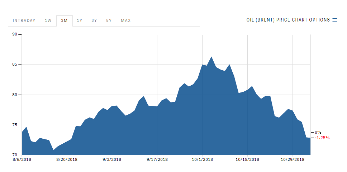The width and height of the screenshot is (347, 172).
Task: Open the chart options hamburger menu icon
Action: point(335,20)
